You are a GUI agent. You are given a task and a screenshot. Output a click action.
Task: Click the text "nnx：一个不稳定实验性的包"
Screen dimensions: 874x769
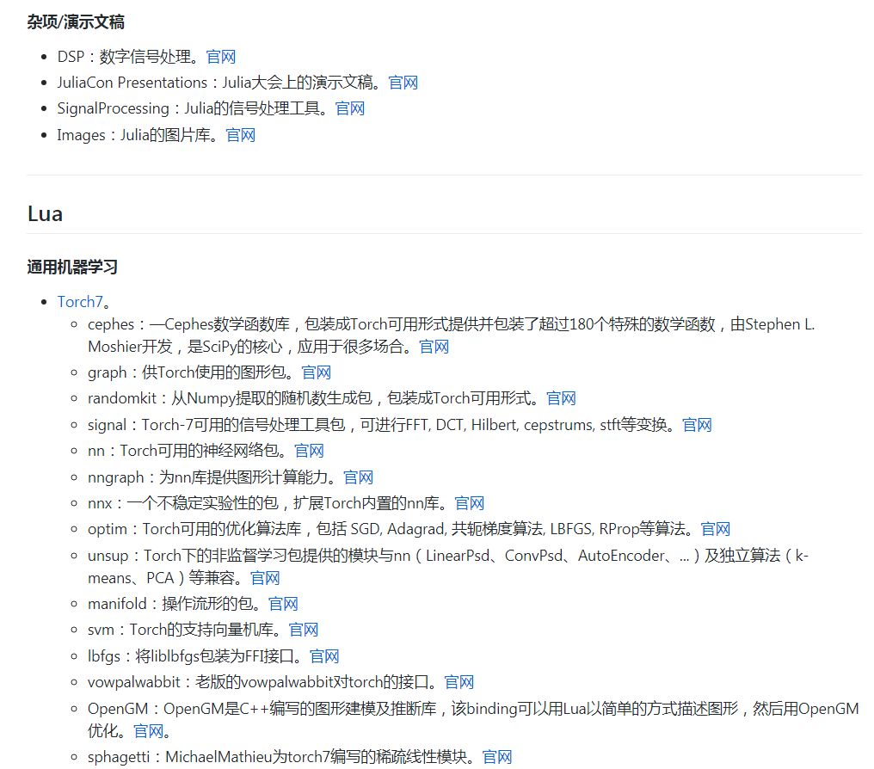click(x=183, y=503)
